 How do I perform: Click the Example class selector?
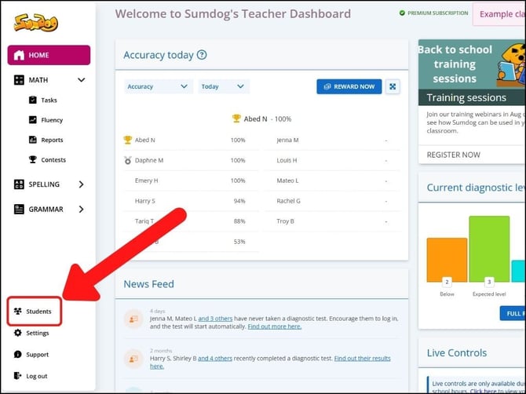click(x=499, y=14)
